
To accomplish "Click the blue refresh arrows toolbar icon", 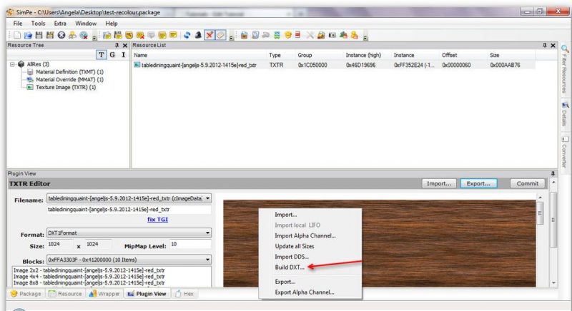I will [x=187, y=35].
